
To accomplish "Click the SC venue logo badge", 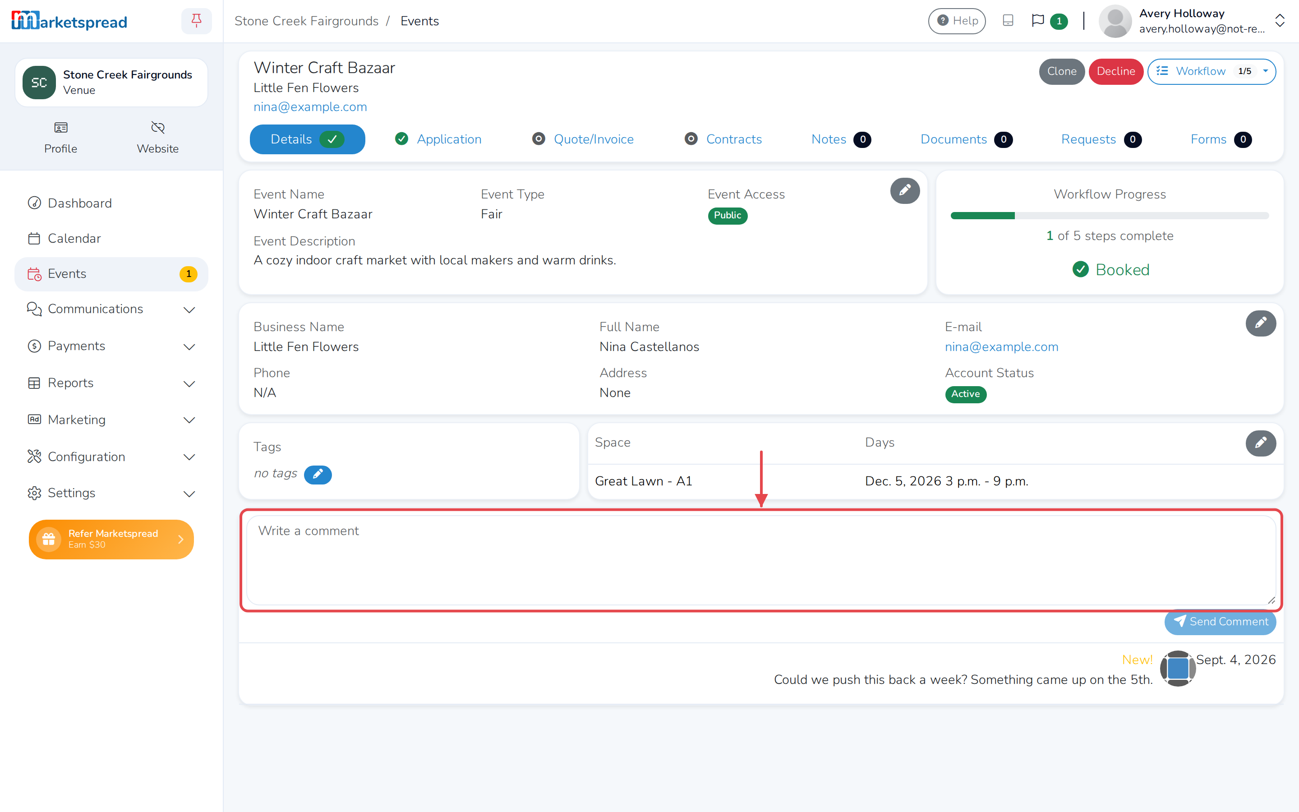I will [x=39, y=83].
